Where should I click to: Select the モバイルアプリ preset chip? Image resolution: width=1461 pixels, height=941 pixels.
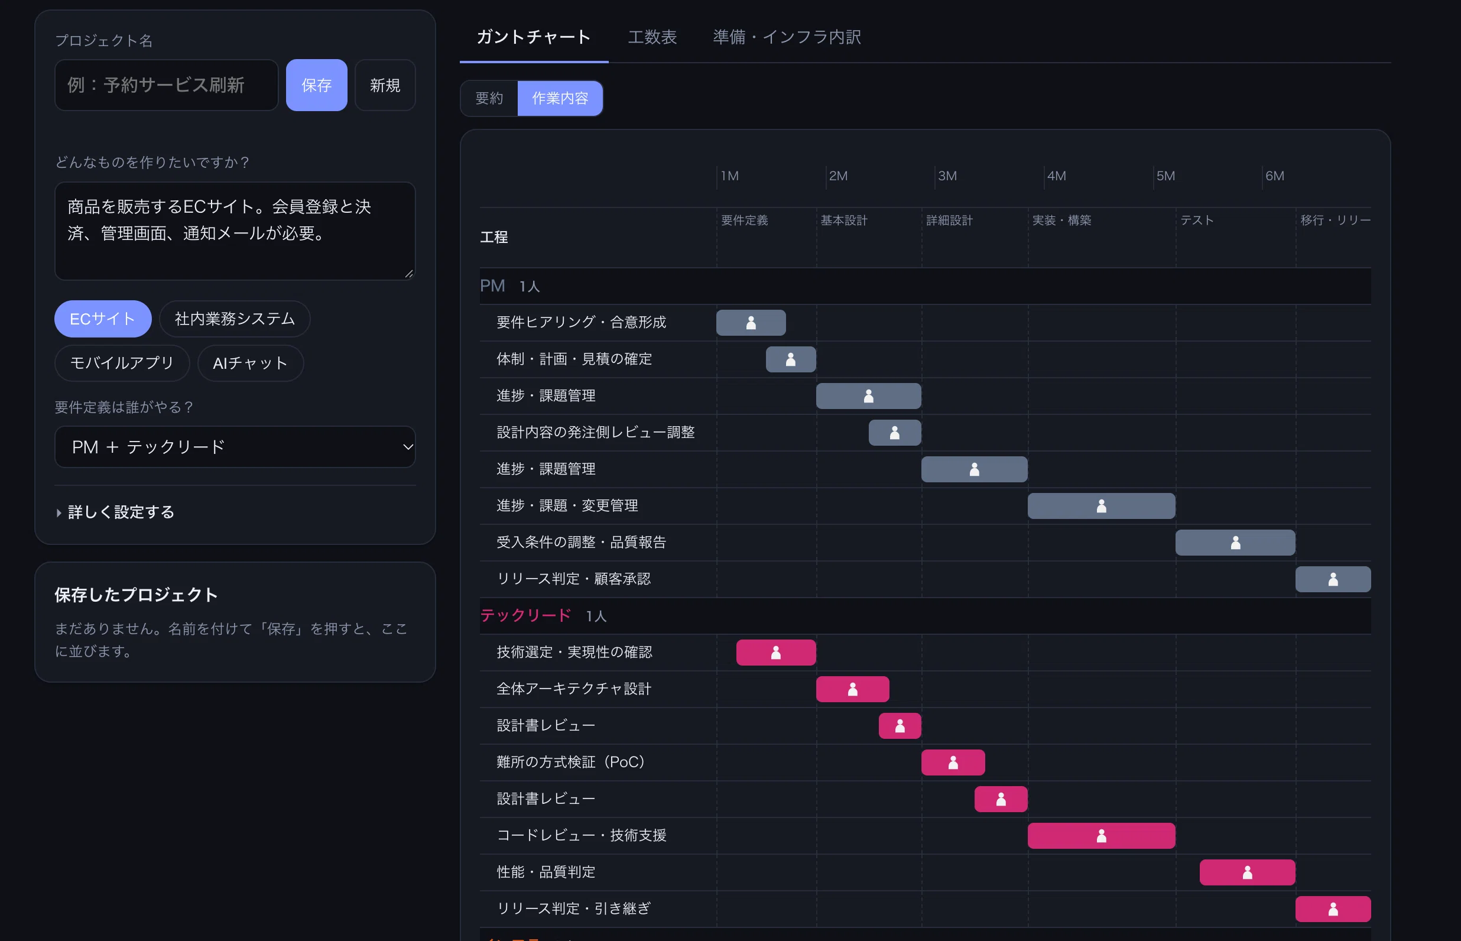coord(122,363)
